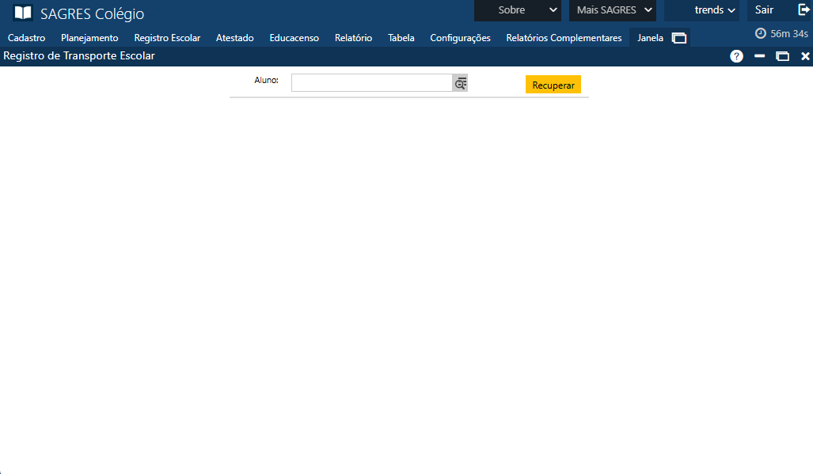Click the SAGRES Colégio book logo icon

(21, 13)
